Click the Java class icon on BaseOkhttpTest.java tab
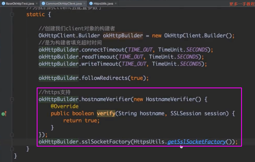Image resolution: width=255 pixels, height=162 pixels. coord(3,4)
